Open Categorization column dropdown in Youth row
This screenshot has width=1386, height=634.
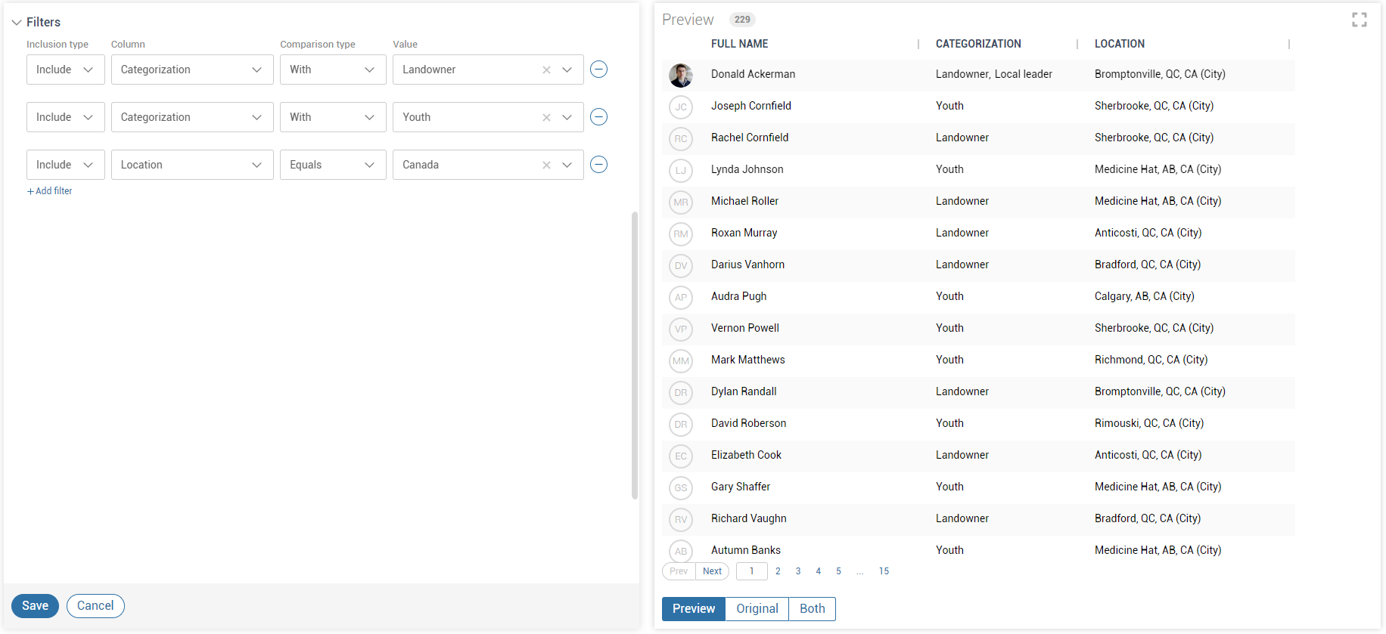tap(192, 117)
